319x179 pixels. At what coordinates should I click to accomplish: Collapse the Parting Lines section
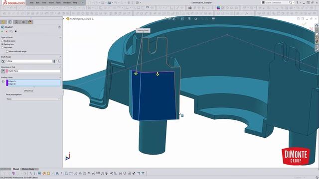tap(60, 78)
